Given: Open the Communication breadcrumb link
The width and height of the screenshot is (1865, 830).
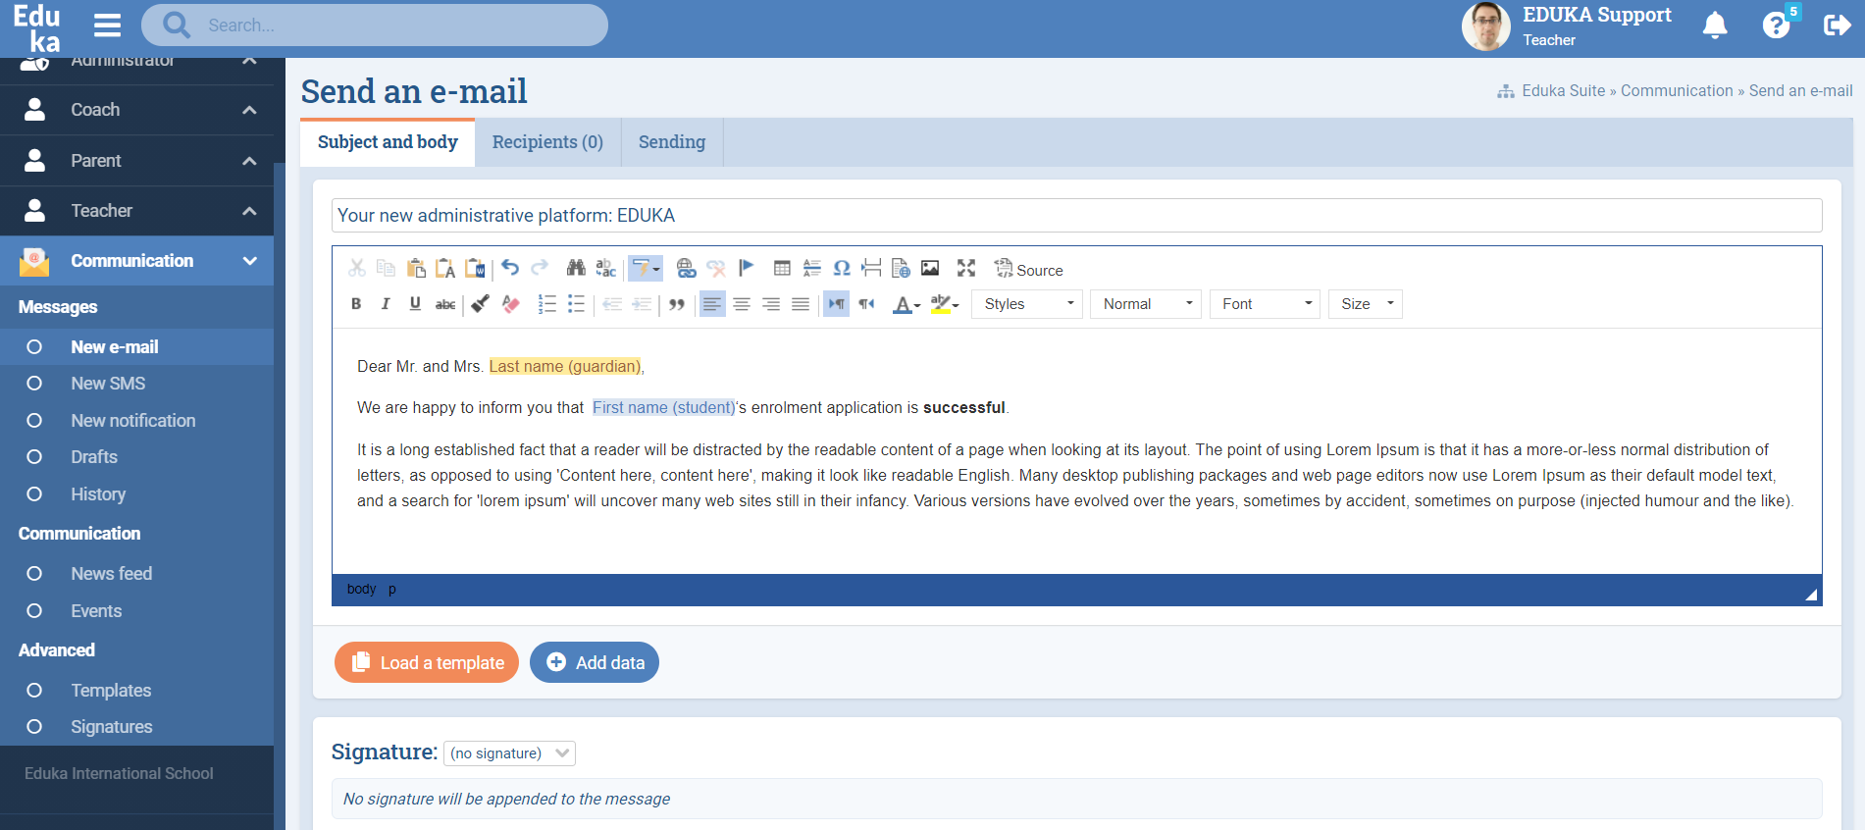Looking at the screenshot, I should click(x=1677, y=90).
